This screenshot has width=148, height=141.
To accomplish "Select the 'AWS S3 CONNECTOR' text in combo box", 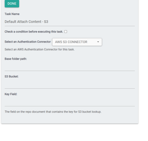I will coord(71,42).
